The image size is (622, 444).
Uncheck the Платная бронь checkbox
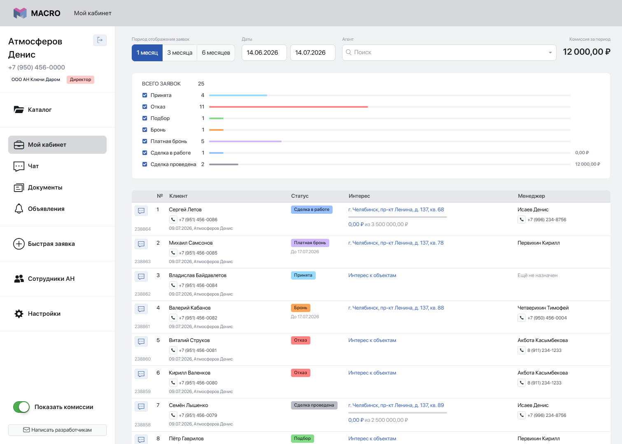144,141
